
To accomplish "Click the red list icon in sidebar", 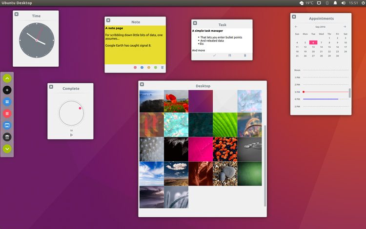I will coord(7,114).
